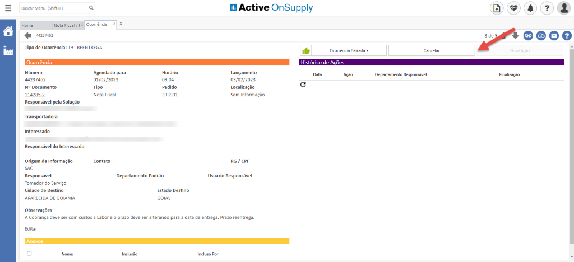Click the Home icon in sidebar
Viewport: 574px width, 262px height.
[x=8, y=31]
